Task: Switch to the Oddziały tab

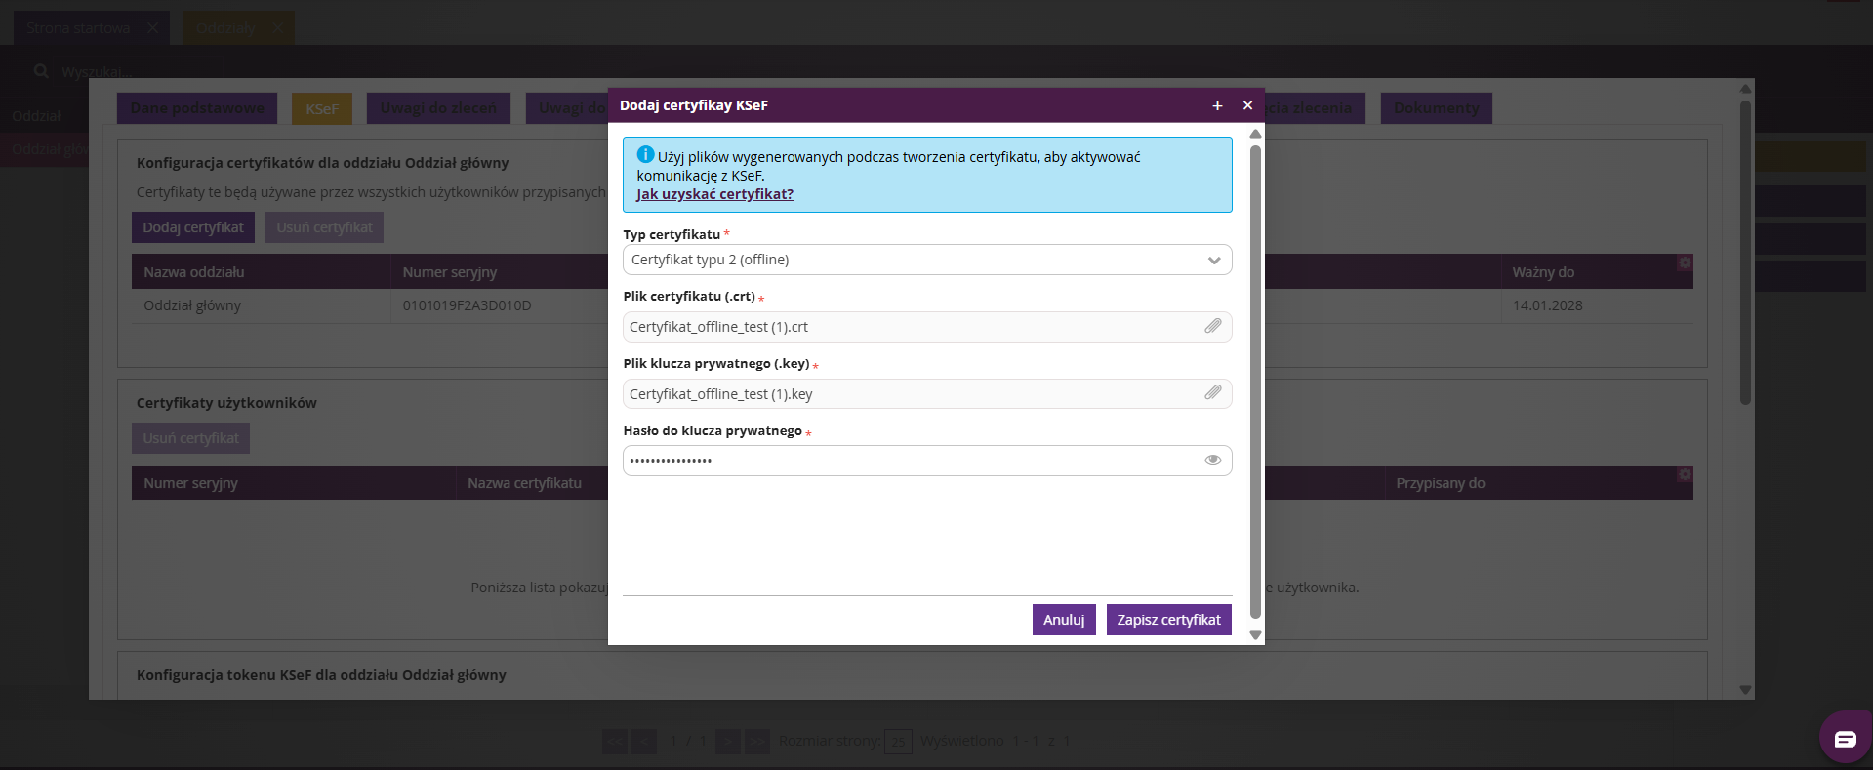Action: (x=225, y=28)
